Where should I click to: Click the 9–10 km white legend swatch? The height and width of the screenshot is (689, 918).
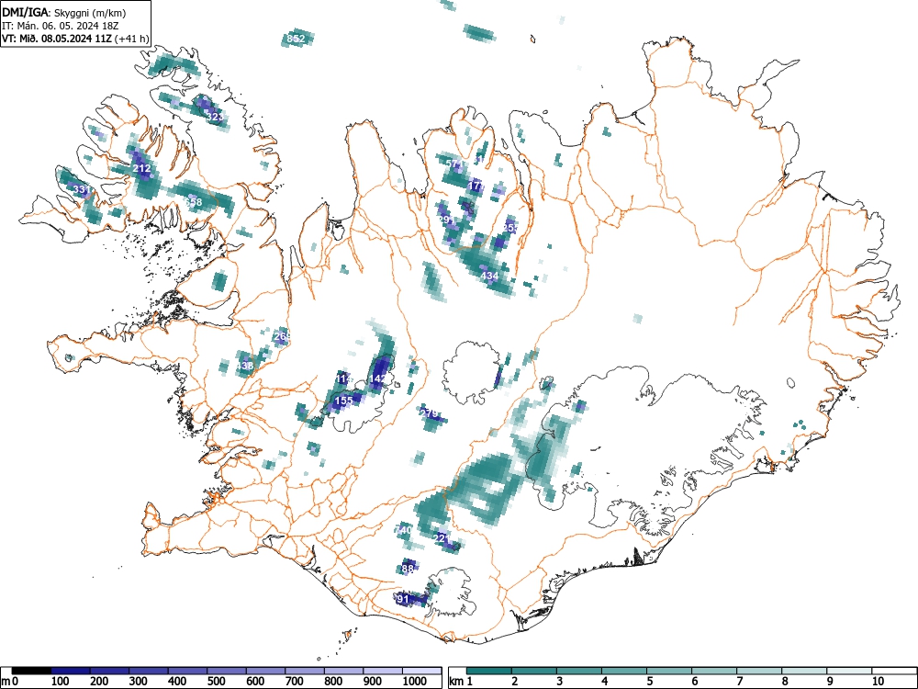pyautogui.click(x=849, y=671)
